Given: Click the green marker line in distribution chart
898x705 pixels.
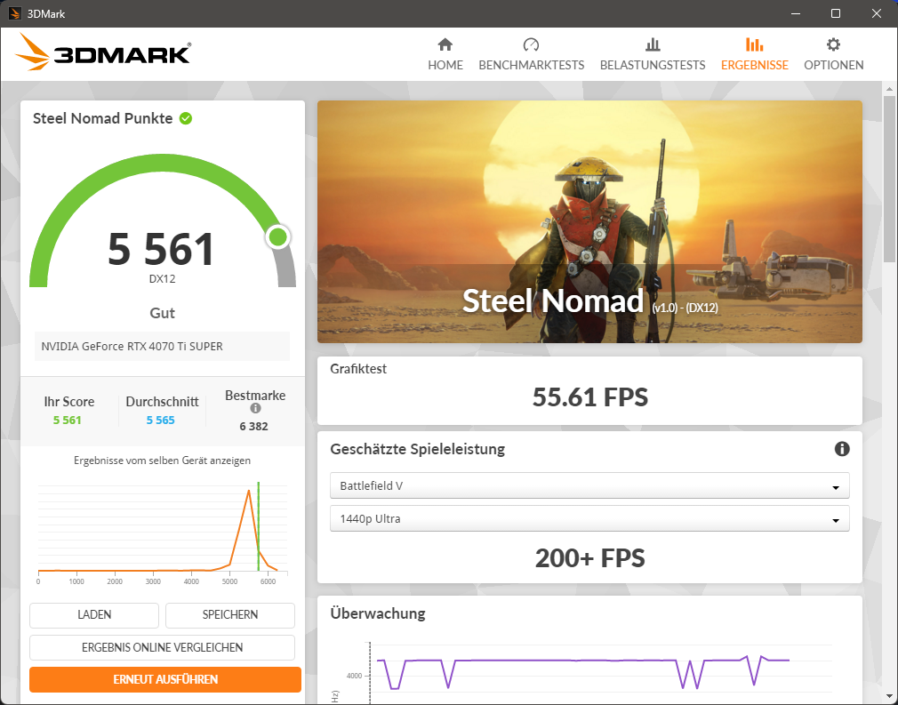Looking at the screenshot, I should point(259,525).
